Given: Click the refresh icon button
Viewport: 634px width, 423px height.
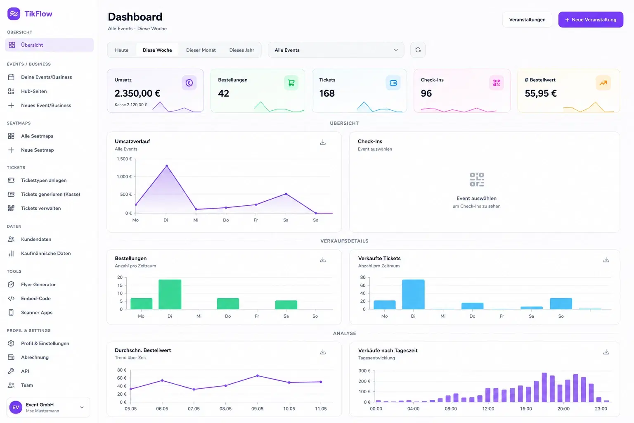Looking at the screenshot, I should point(418,50).
